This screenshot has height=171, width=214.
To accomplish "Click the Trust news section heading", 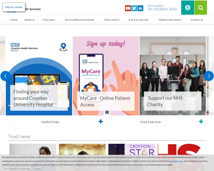I will coord(19,136).
